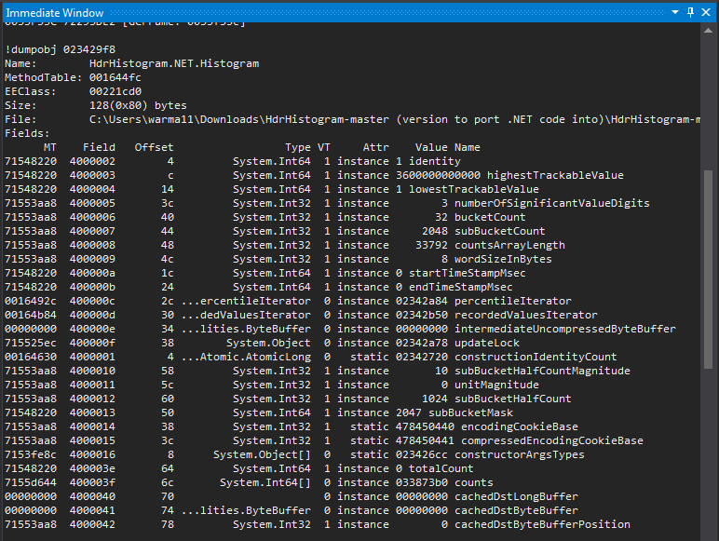Screen dimensions: 719x541
Task: Click the field name 'lowestTrackableValue'
Action: point(474,189)
